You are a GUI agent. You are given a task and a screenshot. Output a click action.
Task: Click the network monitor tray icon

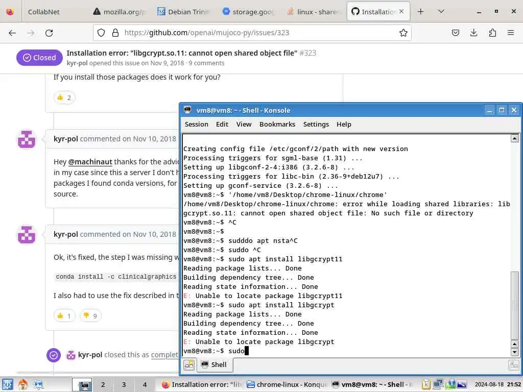(x=438, y=385)
